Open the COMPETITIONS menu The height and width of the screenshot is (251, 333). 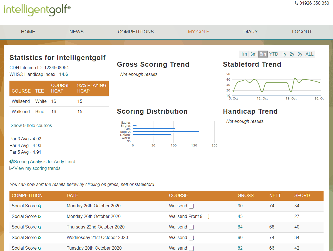136,32
